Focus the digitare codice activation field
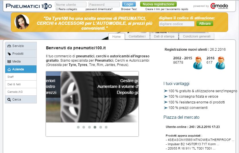The height and width of the screenshot is (153, 239). click(176, 24)
